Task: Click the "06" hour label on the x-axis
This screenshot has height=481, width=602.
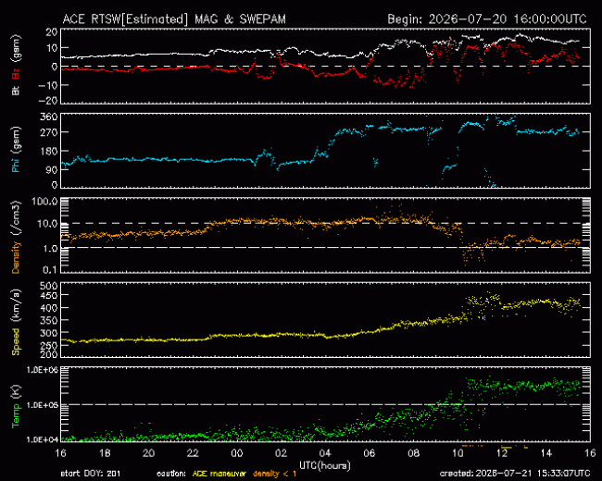Action: [370, 453]
